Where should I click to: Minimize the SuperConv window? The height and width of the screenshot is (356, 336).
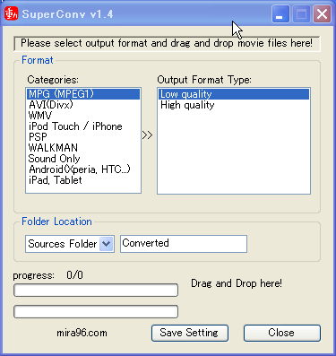pyautogui.click(x=280, y=13)
